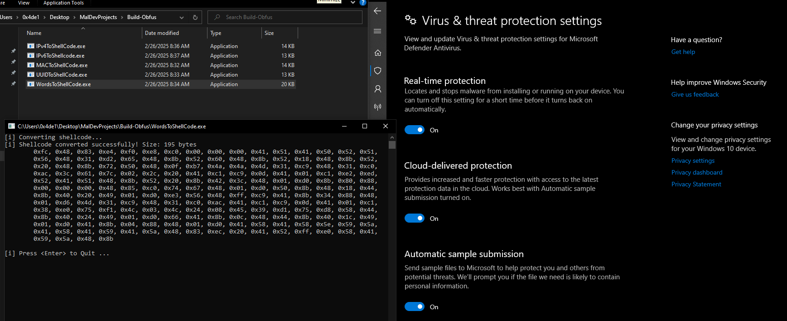Viewport: 787px width, 321px height.
Task: Select the UUIDToShellCode.exe file name
Action: [x=62, y=75]
